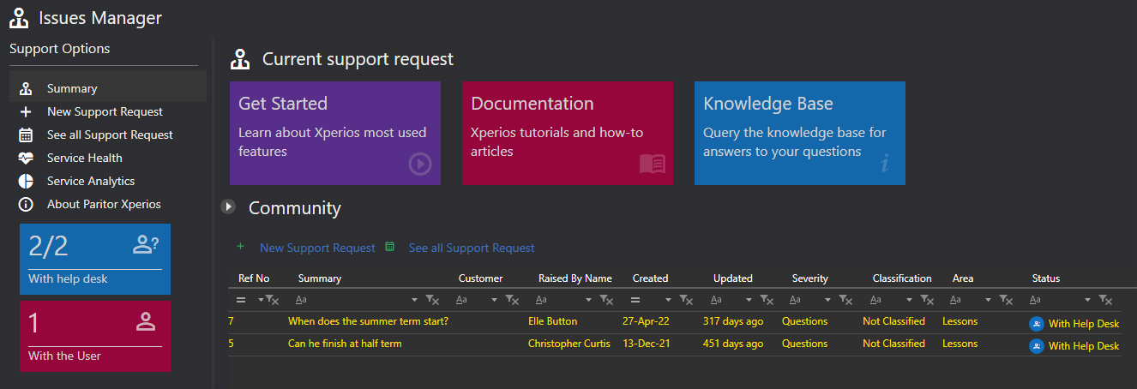Click the person icon on With the User tile
1137x389 pixels.
147,322
